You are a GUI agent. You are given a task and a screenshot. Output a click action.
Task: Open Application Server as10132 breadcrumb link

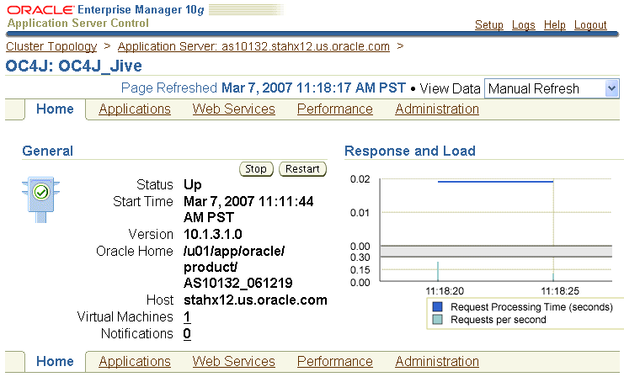pos(253,46)
